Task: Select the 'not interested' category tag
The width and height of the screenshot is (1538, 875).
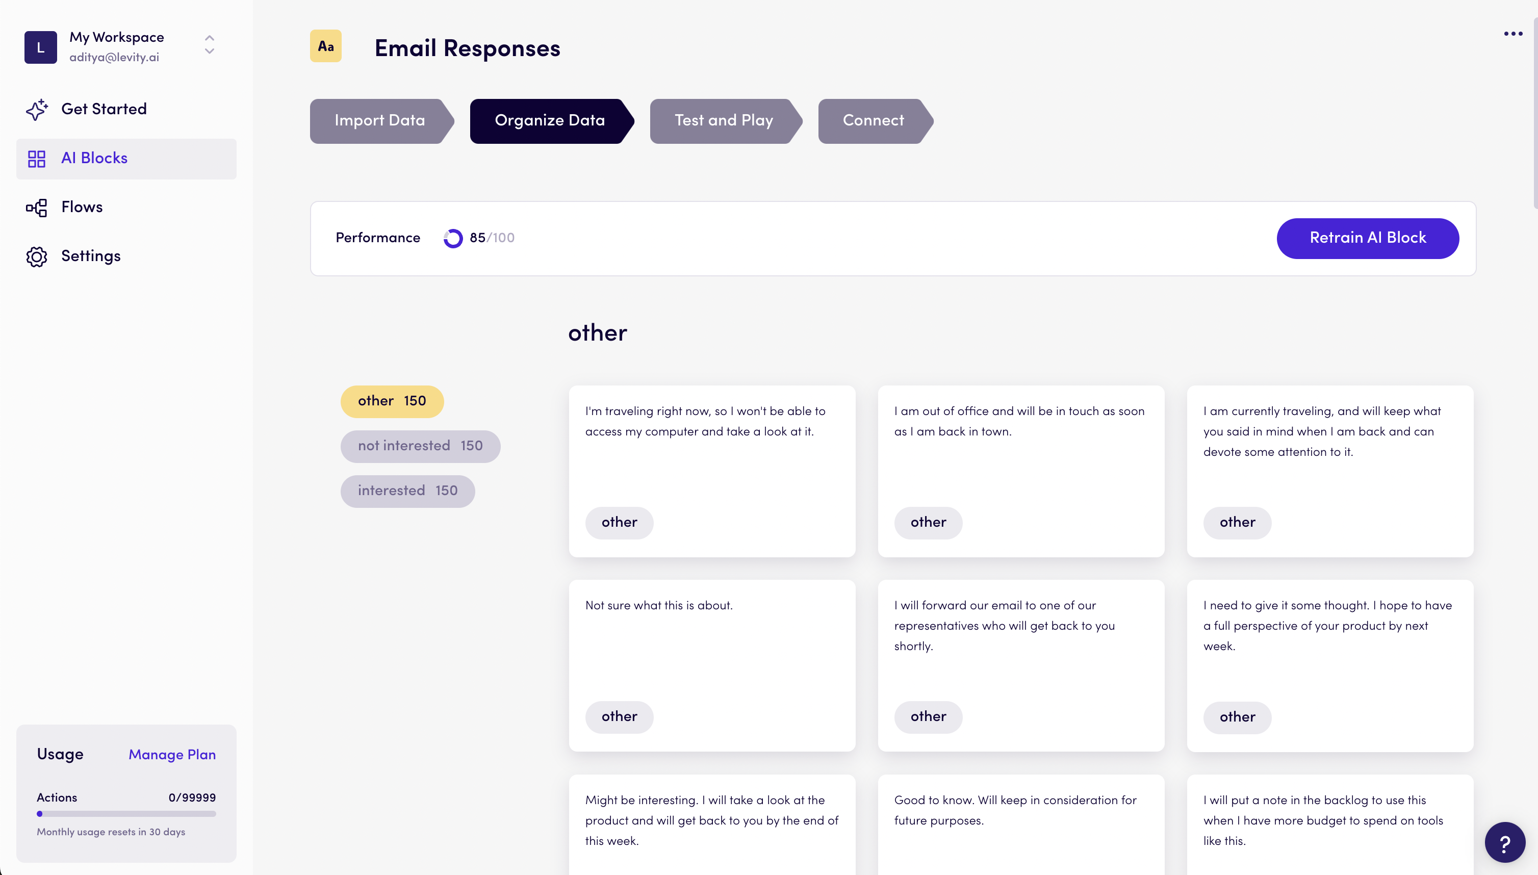Action: 419,445
